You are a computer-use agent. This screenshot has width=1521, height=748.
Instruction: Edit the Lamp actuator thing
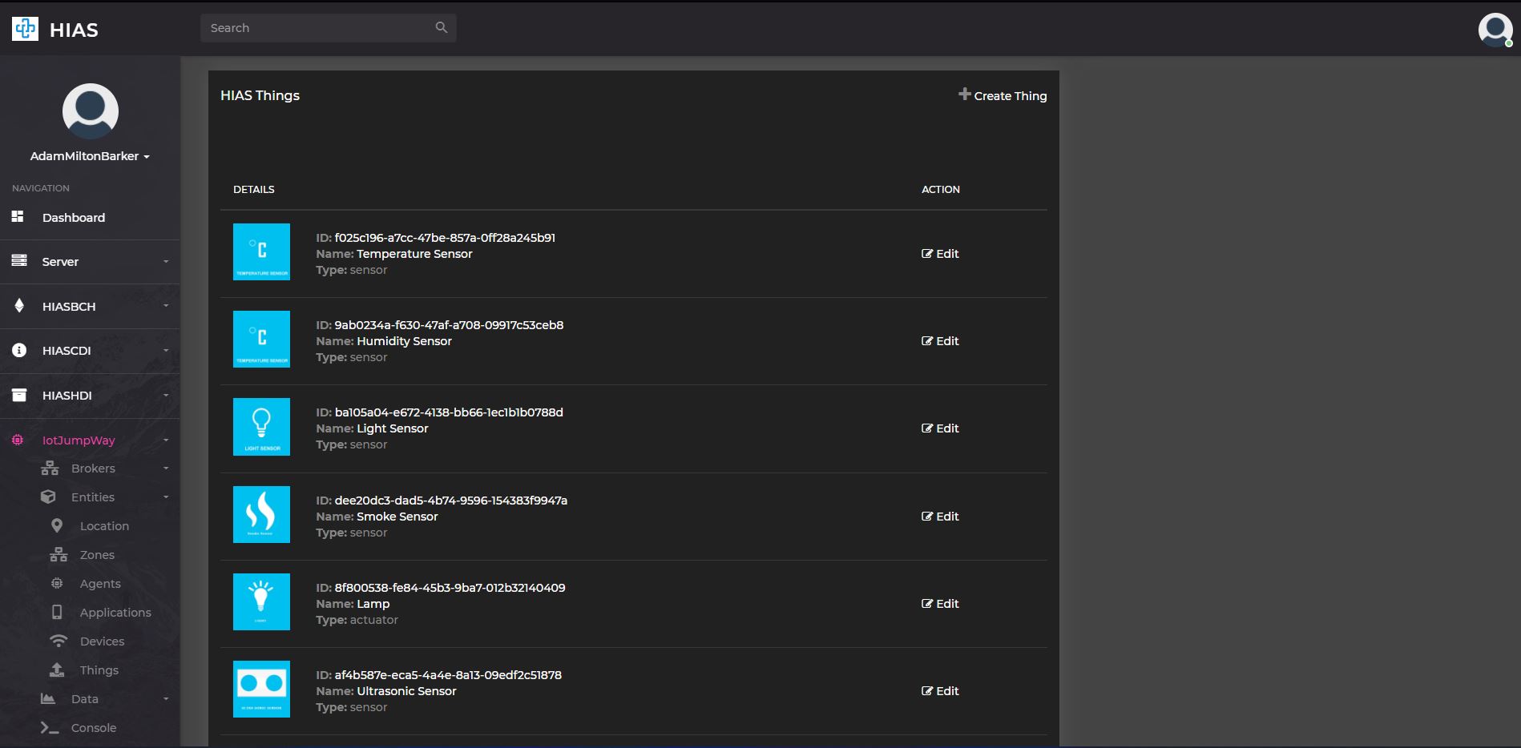940,603
